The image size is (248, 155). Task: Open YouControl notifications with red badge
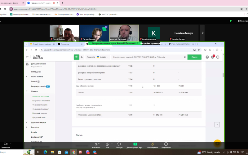(x=213, y=57)
